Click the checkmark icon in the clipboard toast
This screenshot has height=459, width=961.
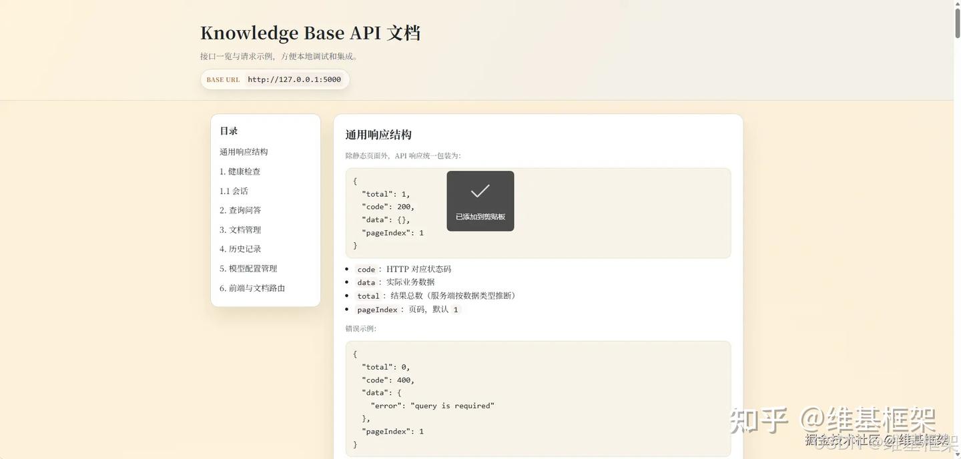(480, 191)
